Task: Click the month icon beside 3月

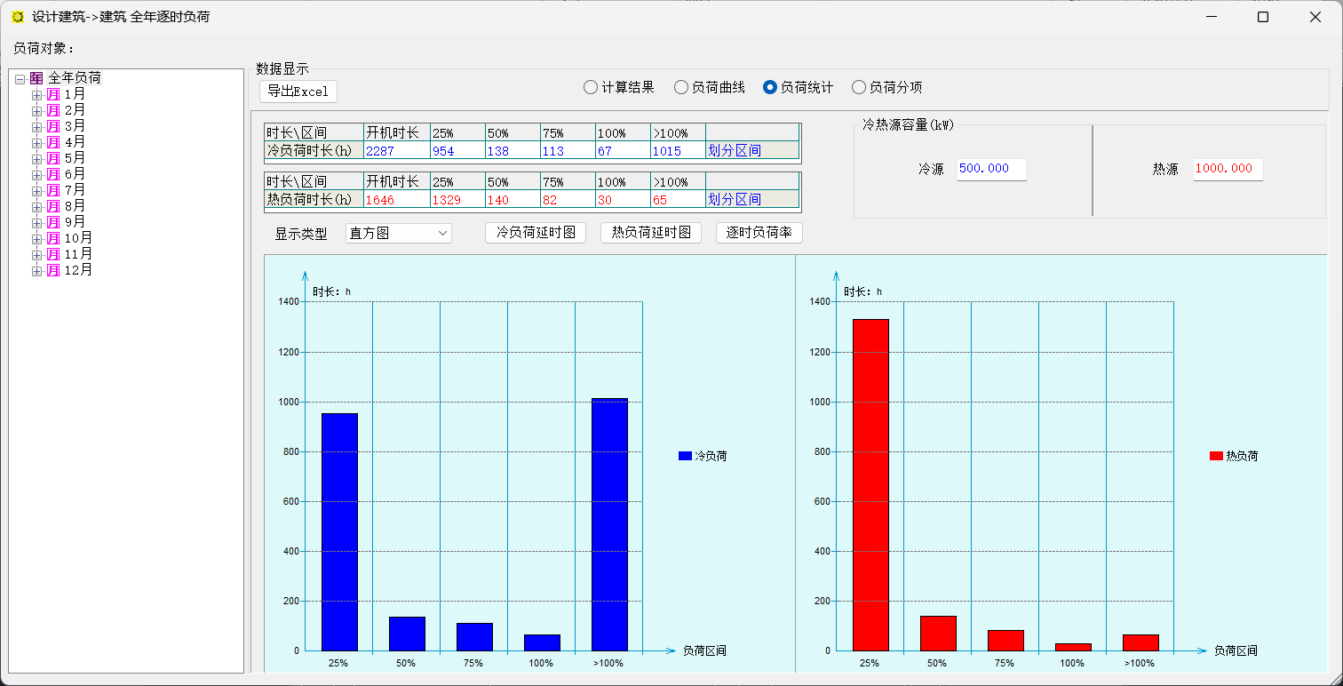Action: point(53,126)
